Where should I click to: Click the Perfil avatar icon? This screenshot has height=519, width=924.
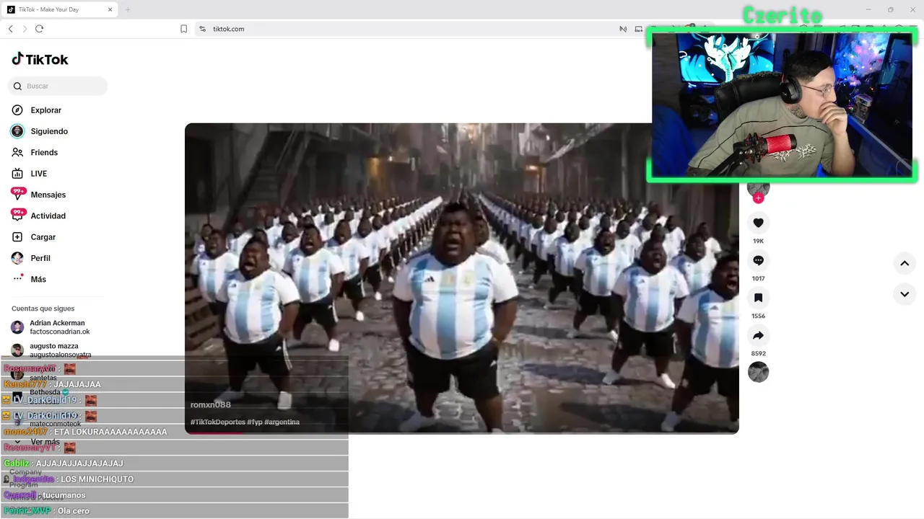[17, 258]
